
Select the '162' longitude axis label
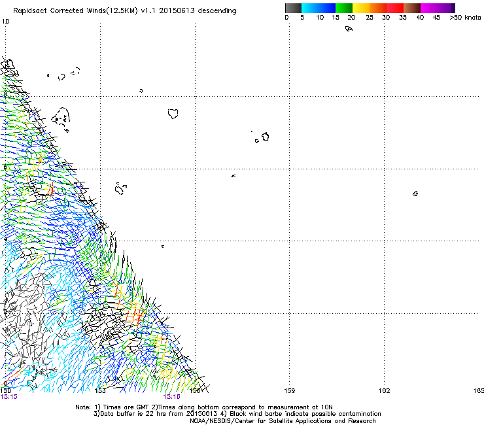click(385, 391)
